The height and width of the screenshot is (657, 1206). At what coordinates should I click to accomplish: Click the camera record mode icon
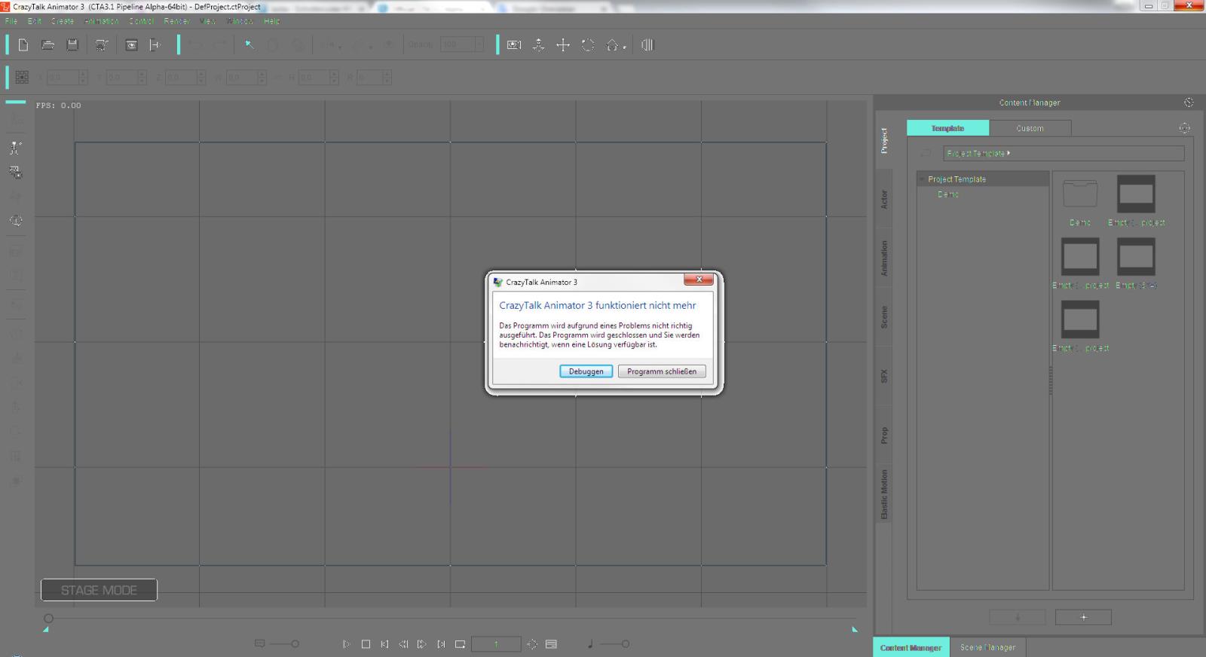514,45
